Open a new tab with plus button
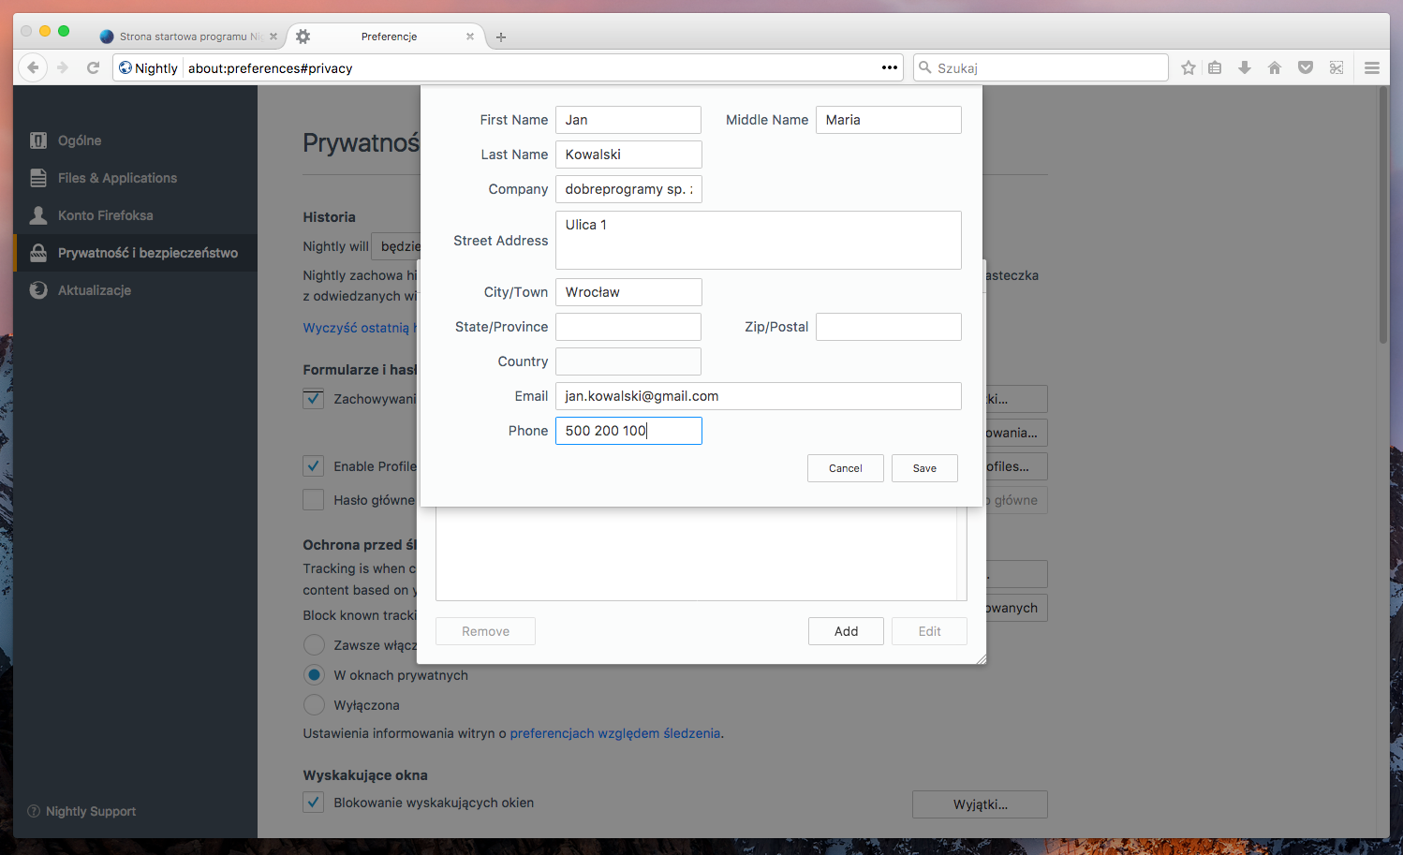Viewport: 1403px width, 855px height. (x=501, y=37)
